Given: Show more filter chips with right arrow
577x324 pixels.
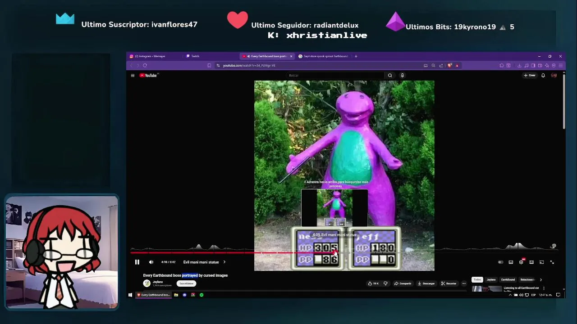Looking at the screenshot, I should [x=541, y=279].
